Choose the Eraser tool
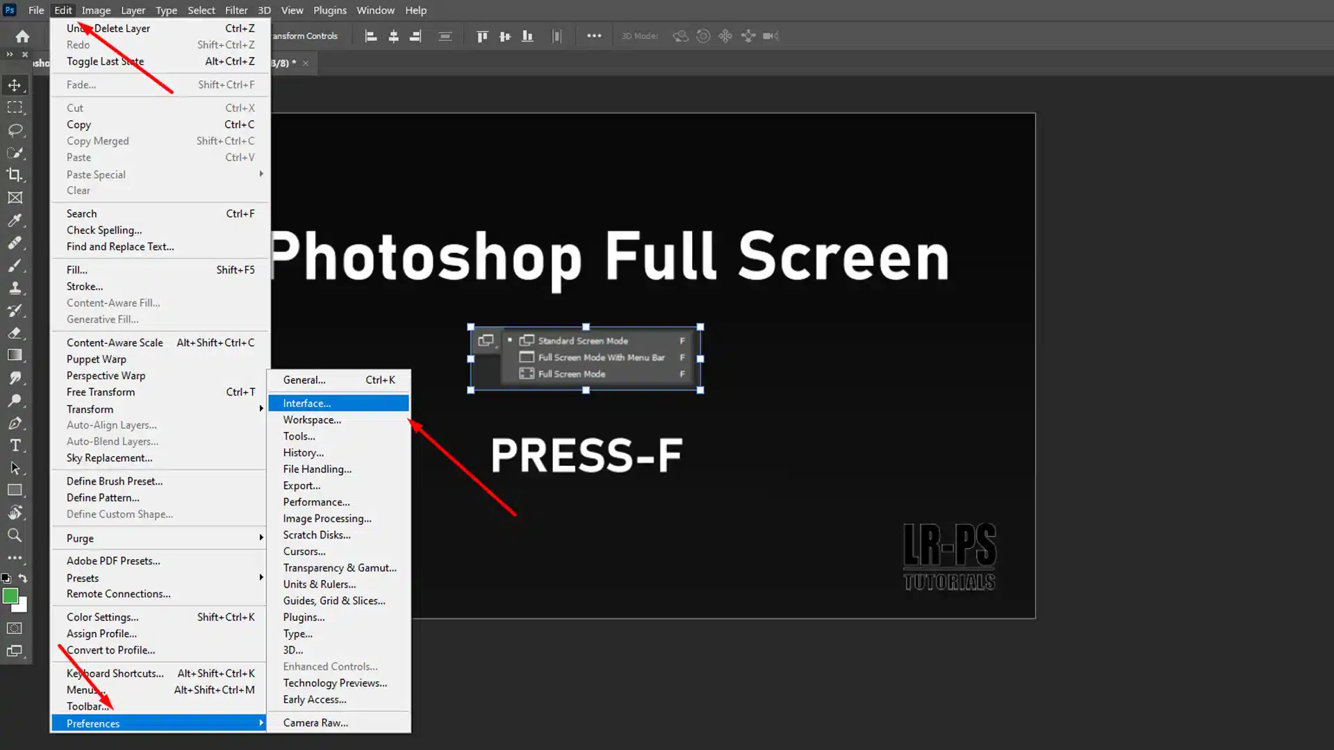Screen dimensions: 1334x750 (x=15, y=333)
